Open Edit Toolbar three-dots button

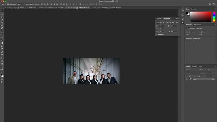(2, 69)
